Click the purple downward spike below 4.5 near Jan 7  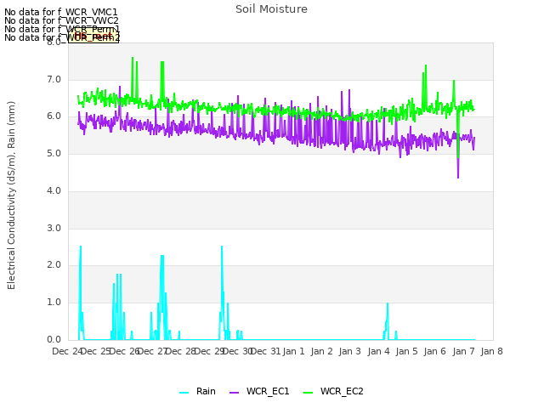tap(458, 177)
